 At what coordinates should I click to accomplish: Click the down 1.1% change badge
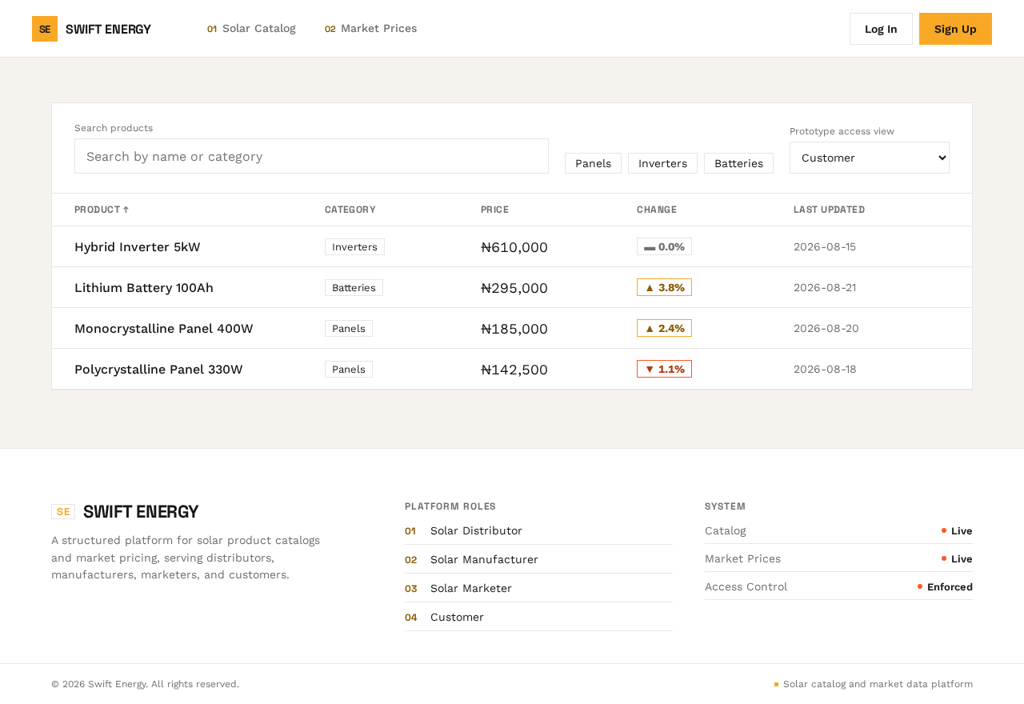pos(664,369)
